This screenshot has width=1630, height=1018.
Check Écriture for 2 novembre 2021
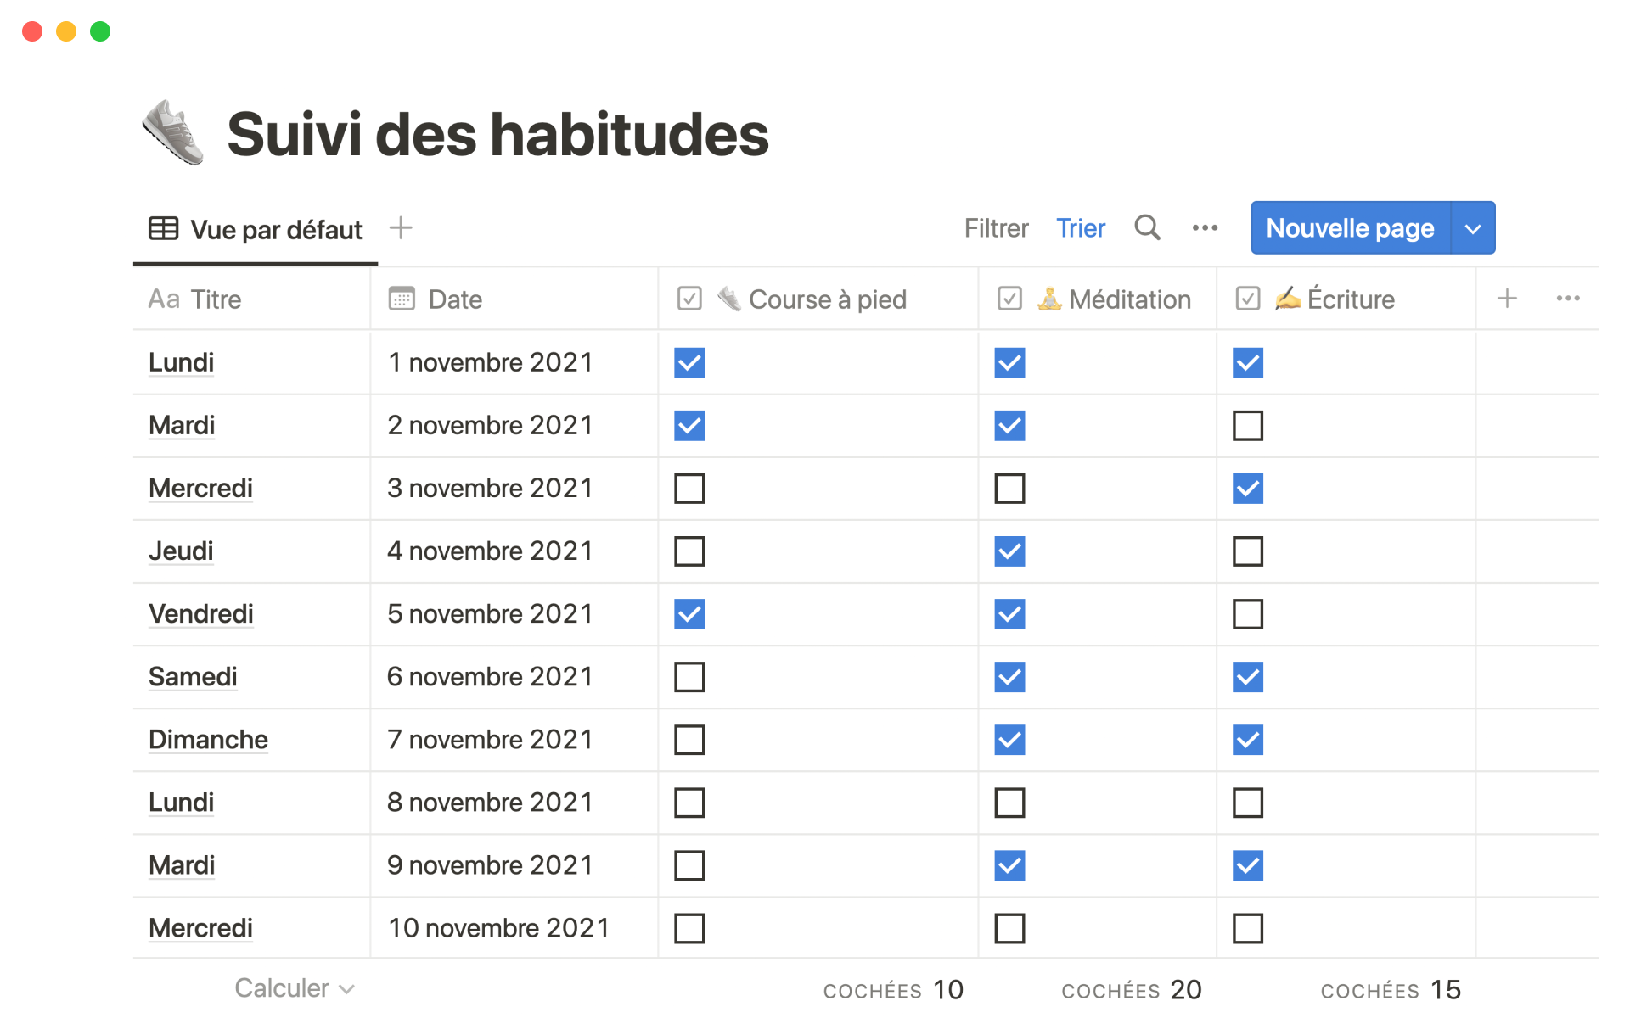(x=1247, y=426)
